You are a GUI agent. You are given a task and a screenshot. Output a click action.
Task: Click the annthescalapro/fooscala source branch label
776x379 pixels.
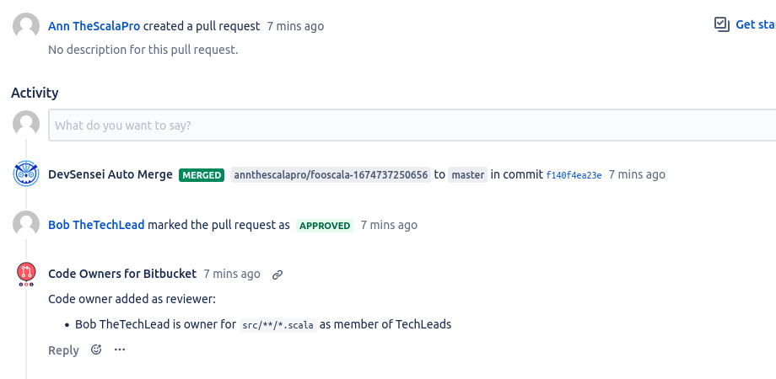[x=331, y=175]
